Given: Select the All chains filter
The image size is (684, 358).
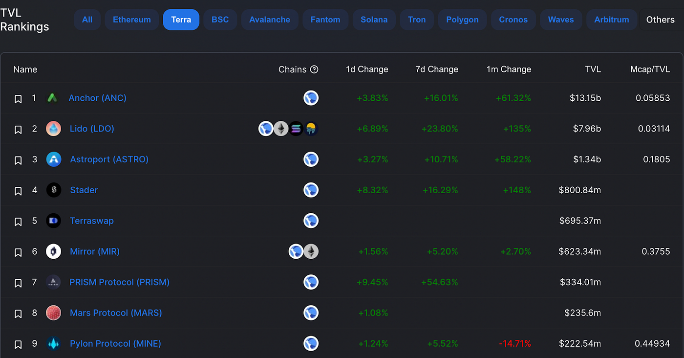Looking at the screenshot, I should pos(87,20).
